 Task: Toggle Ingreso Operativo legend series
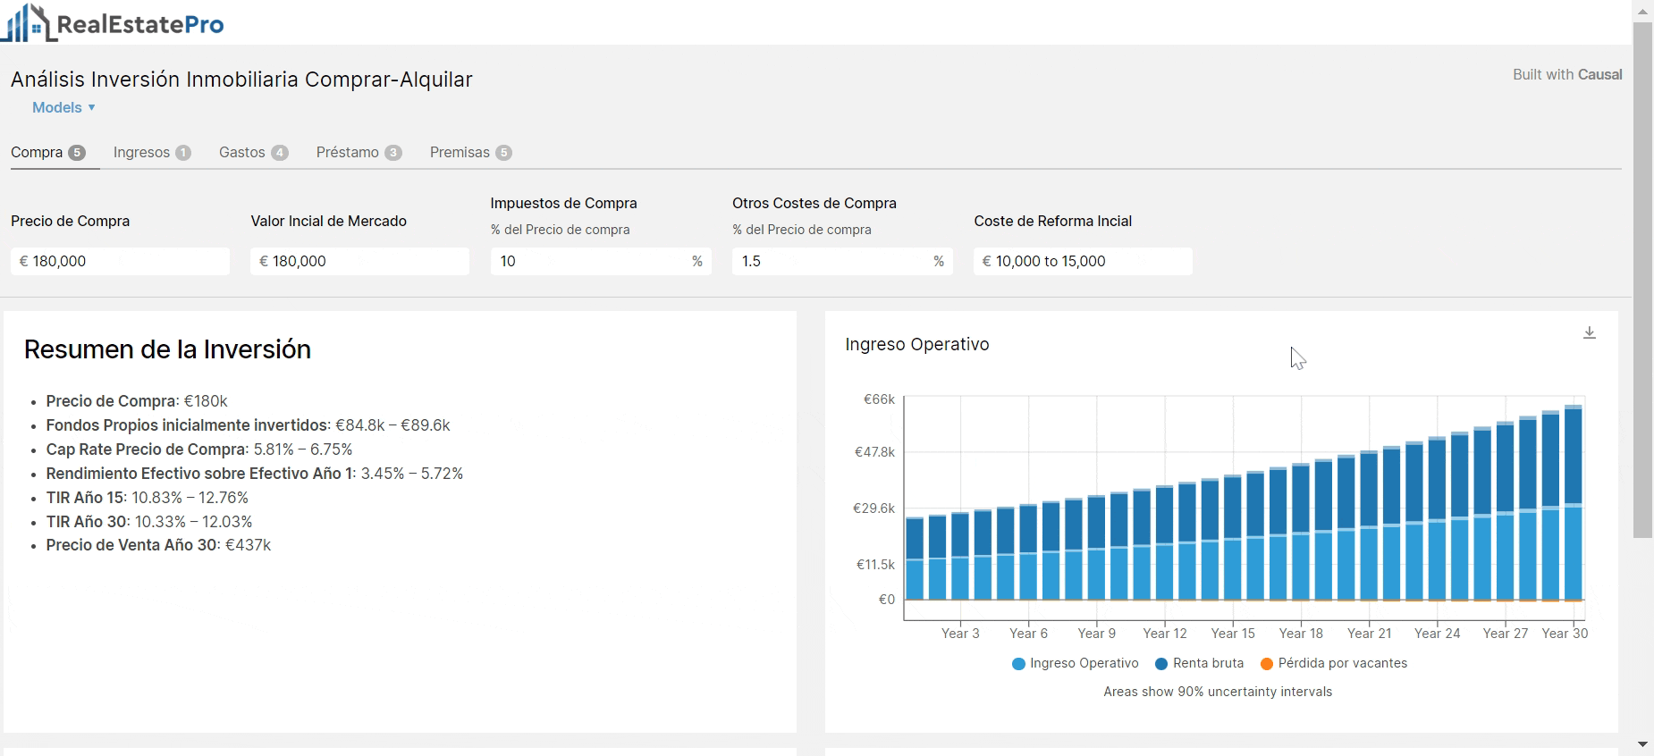pyautogui.click(x=1075, y=663)
